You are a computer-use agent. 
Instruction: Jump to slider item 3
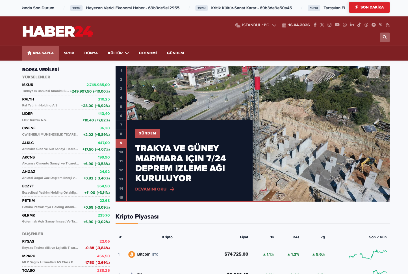pos(121,89)
